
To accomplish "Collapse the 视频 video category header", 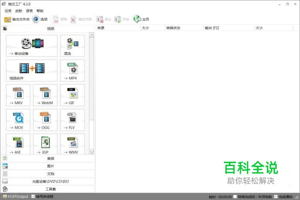I will click(x=48, y=29).
